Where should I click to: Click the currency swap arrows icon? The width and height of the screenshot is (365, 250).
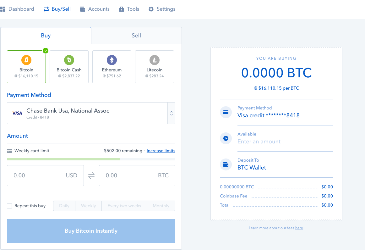click(x=91, y=175)
